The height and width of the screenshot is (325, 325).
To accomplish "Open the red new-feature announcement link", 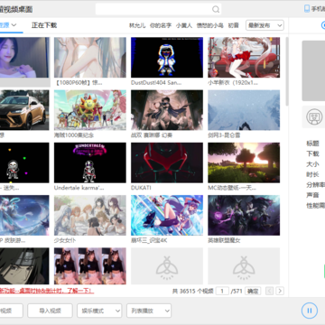I will [x=47, y=291].
